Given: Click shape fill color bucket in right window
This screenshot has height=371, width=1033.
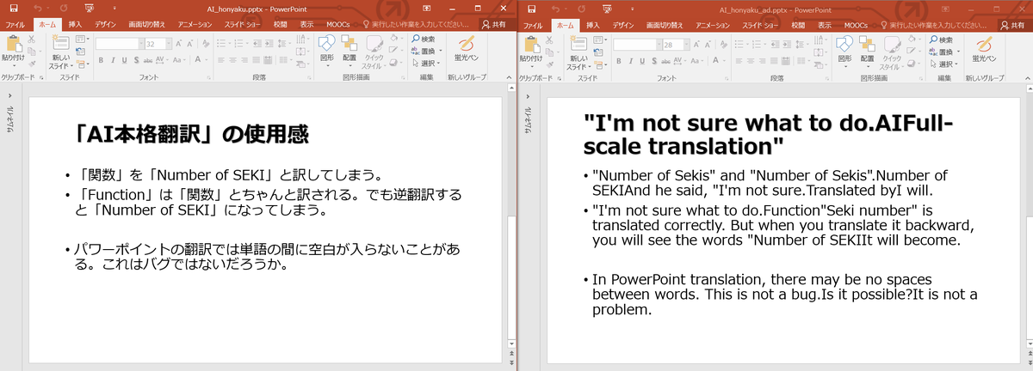Looking at the screenshot, I should 911,39.
